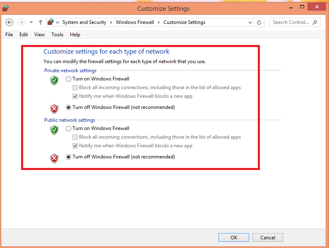Click the forward navigation arrow
Image resolution: width=329 pixels, height=248 pixels.
coord(21,22)
